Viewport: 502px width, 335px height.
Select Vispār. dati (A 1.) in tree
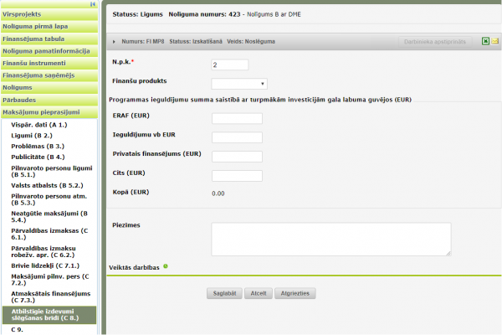[x=39, y=124]
